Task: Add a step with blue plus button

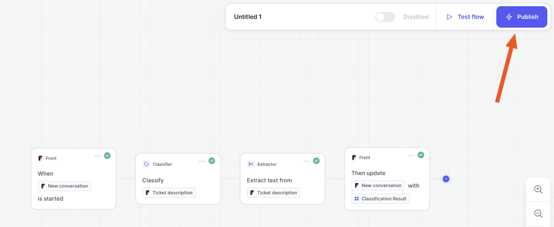Action: click(x=446, y=179)
